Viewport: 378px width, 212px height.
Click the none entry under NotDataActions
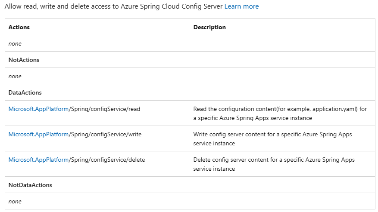pos(15,201)
